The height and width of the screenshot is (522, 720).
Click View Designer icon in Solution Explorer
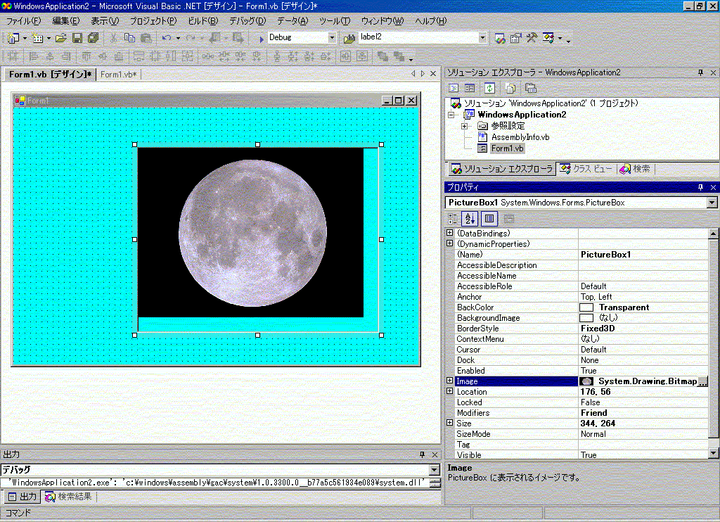point(470,88)
